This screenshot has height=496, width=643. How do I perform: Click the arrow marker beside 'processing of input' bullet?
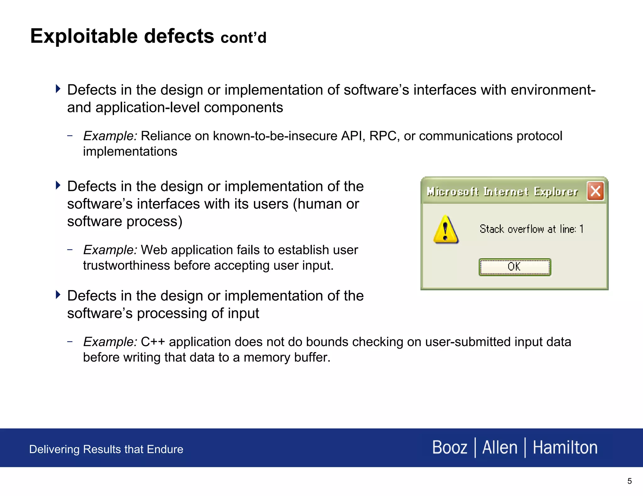[58, 294]
